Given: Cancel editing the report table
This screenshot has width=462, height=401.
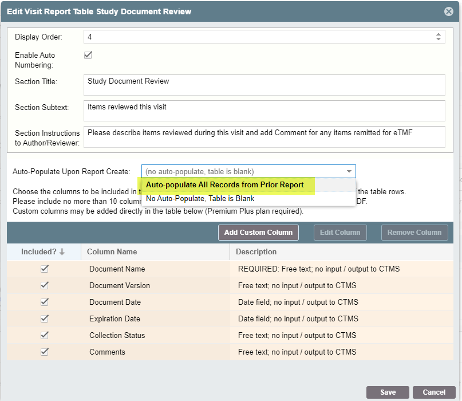Looking at the screenshot, I should (x=433, y=392).
